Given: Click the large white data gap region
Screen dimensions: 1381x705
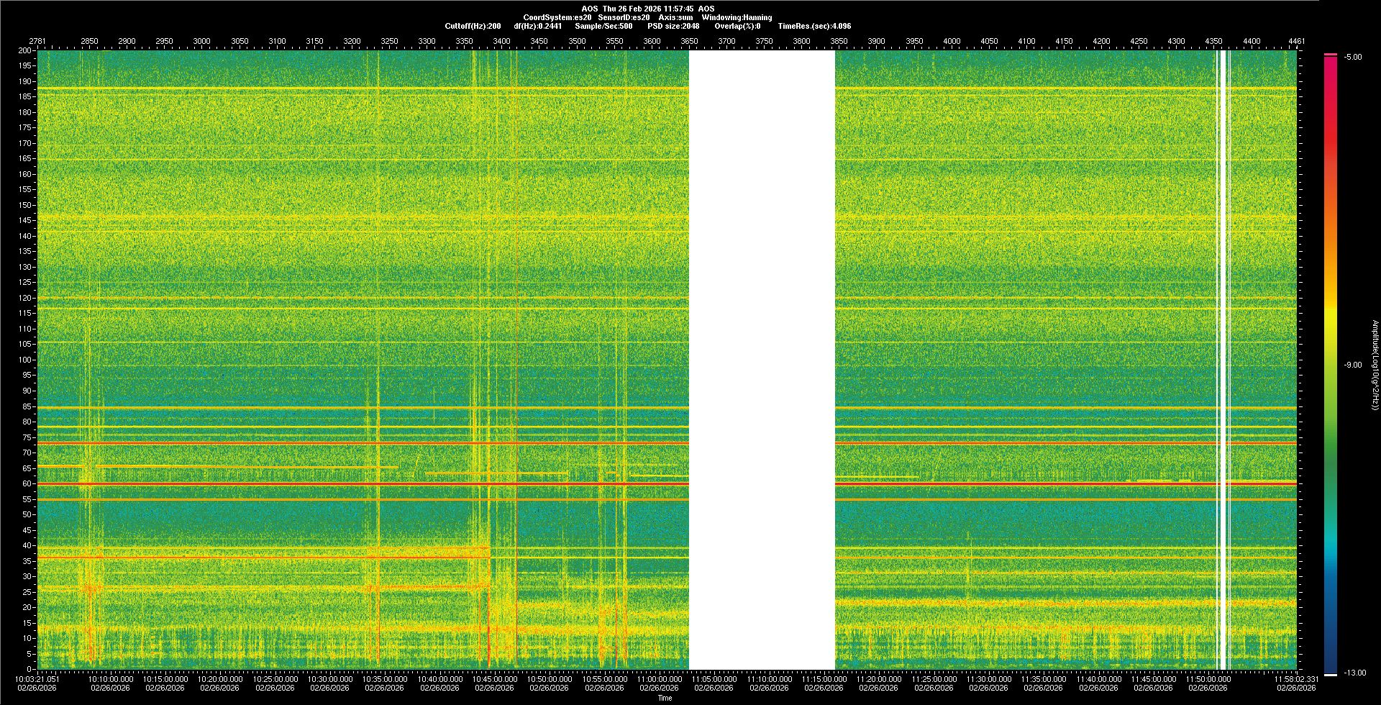Looking at the screenshot, I should 762,360.
